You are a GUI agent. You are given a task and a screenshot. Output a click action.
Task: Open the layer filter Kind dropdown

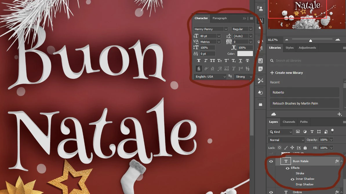(280, 132)
